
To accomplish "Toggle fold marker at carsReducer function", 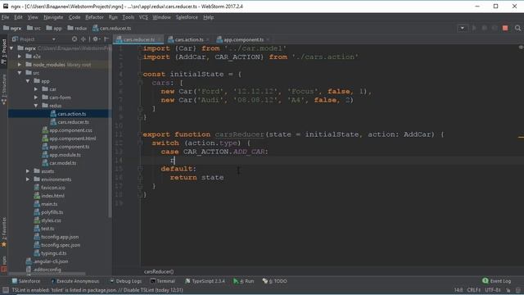I will click(x=140, y=134).
